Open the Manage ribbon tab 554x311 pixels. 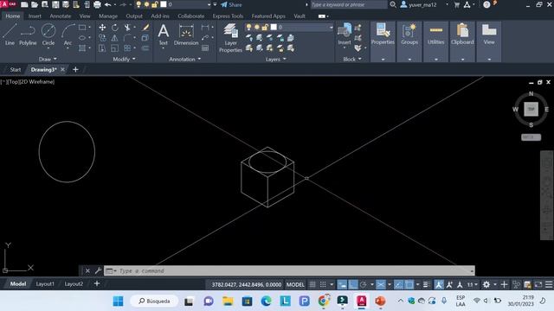pos(107,16)
